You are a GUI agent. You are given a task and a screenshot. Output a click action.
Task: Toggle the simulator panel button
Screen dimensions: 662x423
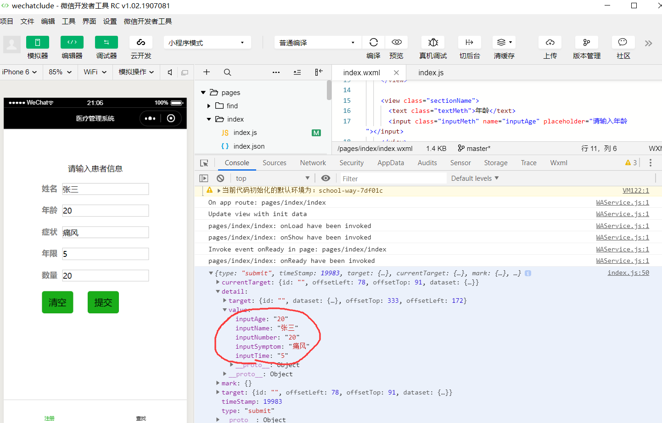click(38, 42)
